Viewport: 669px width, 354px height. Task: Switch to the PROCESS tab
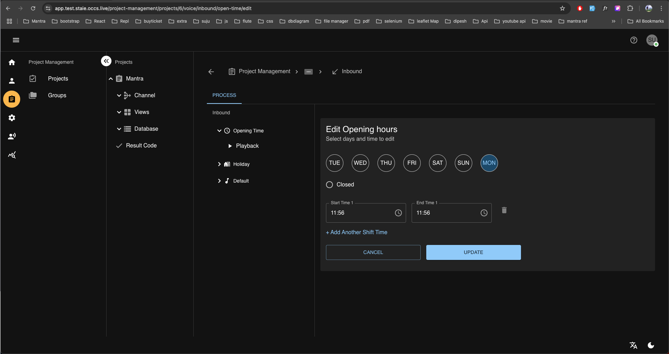224,95
